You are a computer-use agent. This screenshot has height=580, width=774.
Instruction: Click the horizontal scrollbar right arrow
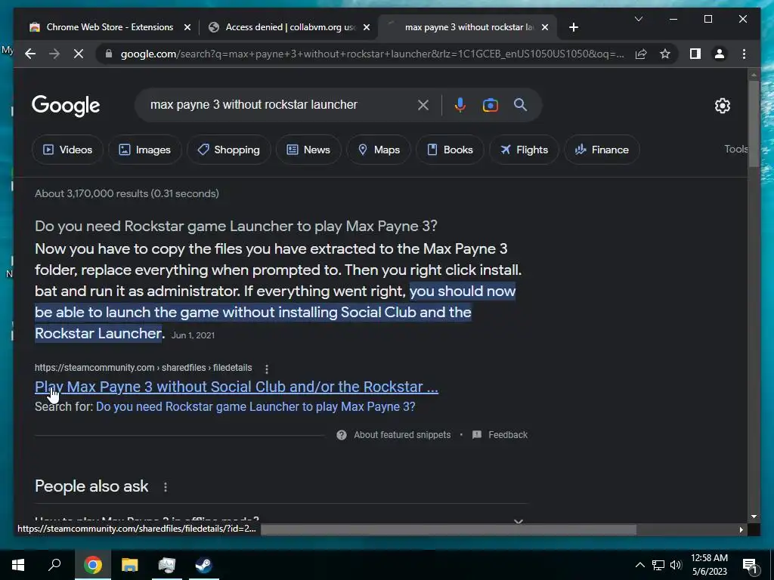point(741,529)
